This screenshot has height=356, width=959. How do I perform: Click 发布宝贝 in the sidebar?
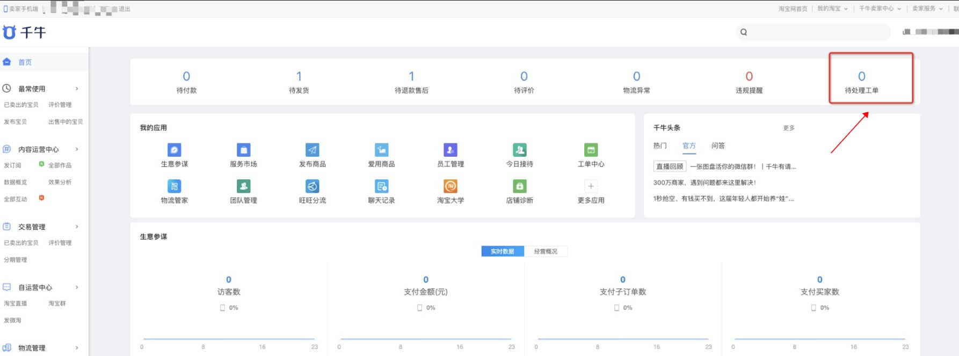[16, 122]
